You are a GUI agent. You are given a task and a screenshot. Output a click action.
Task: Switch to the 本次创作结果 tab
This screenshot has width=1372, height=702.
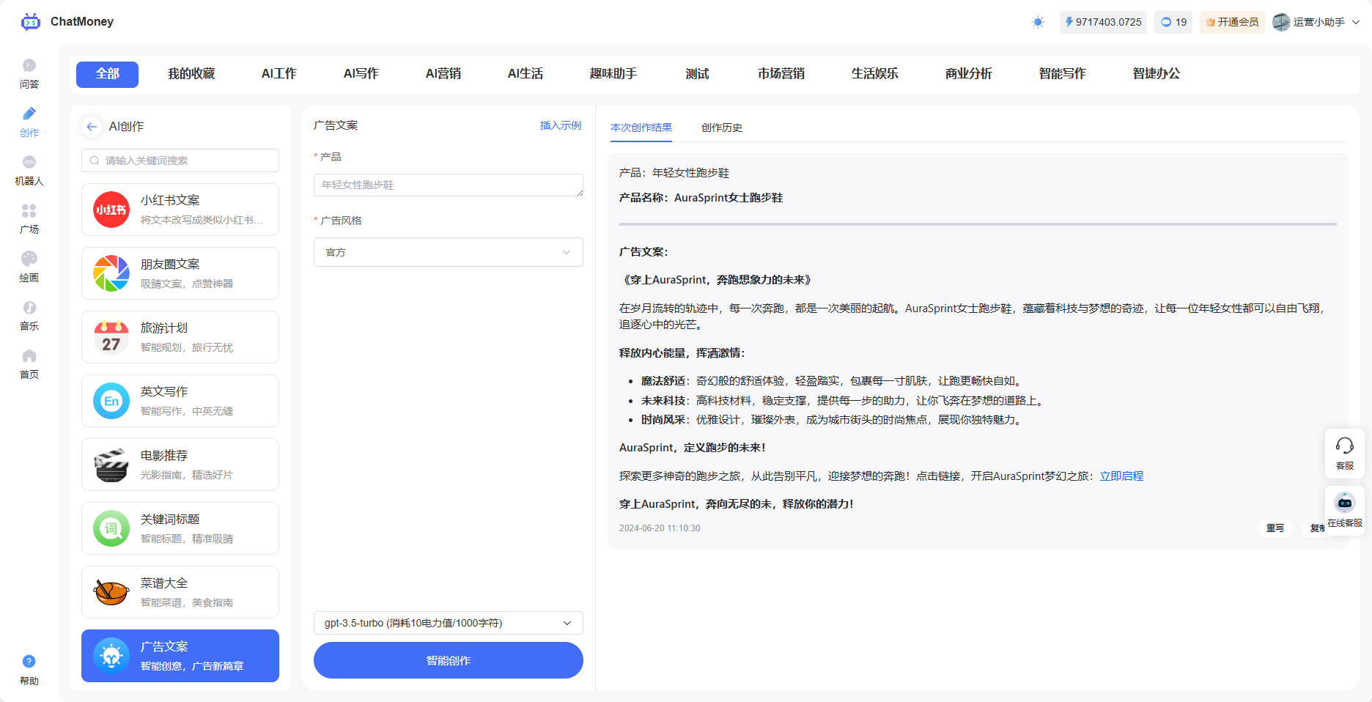coord(641,128)
